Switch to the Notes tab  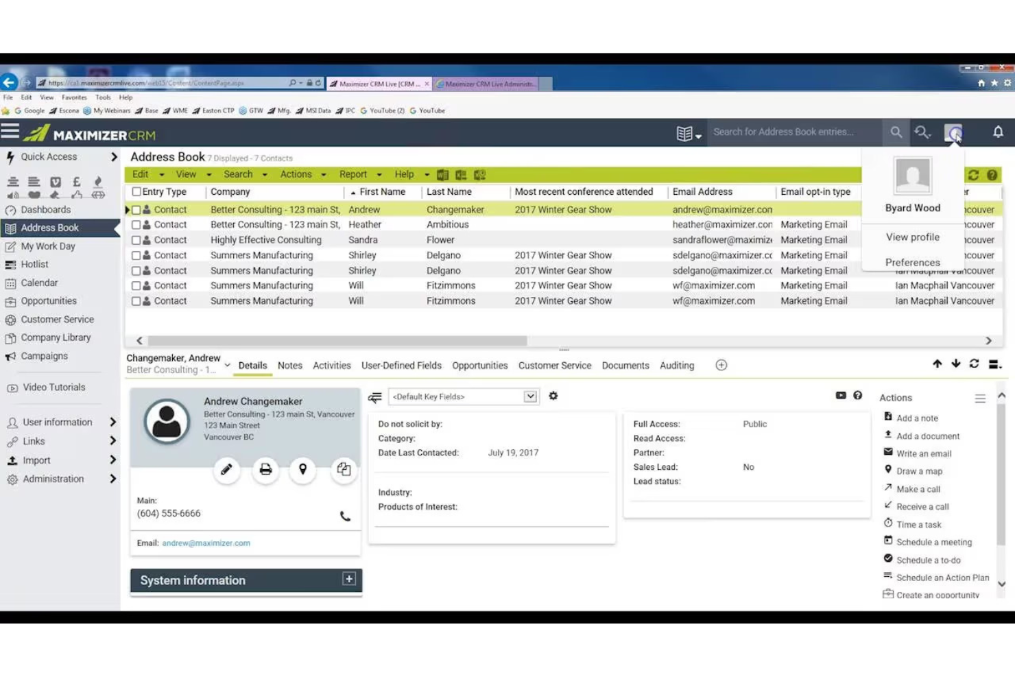(289, 366)
